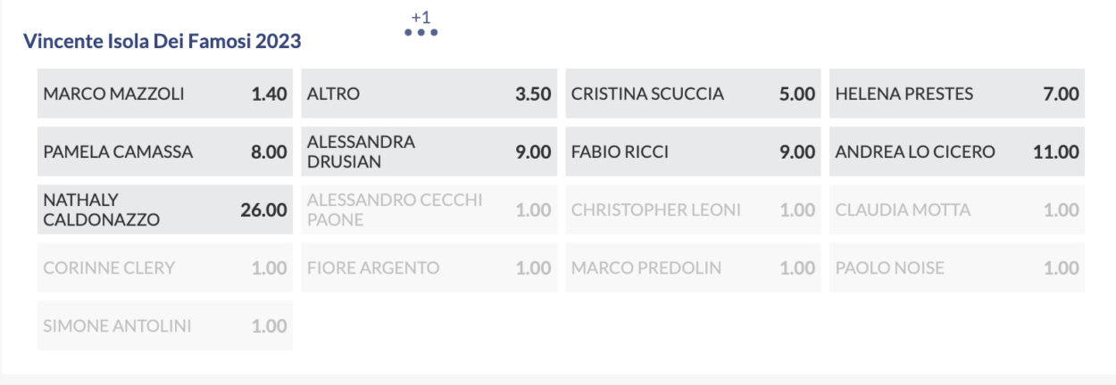Choose Fabio Ricci odds 9.00
Screen dimensions: 1116x385
(x=694, y=152)
